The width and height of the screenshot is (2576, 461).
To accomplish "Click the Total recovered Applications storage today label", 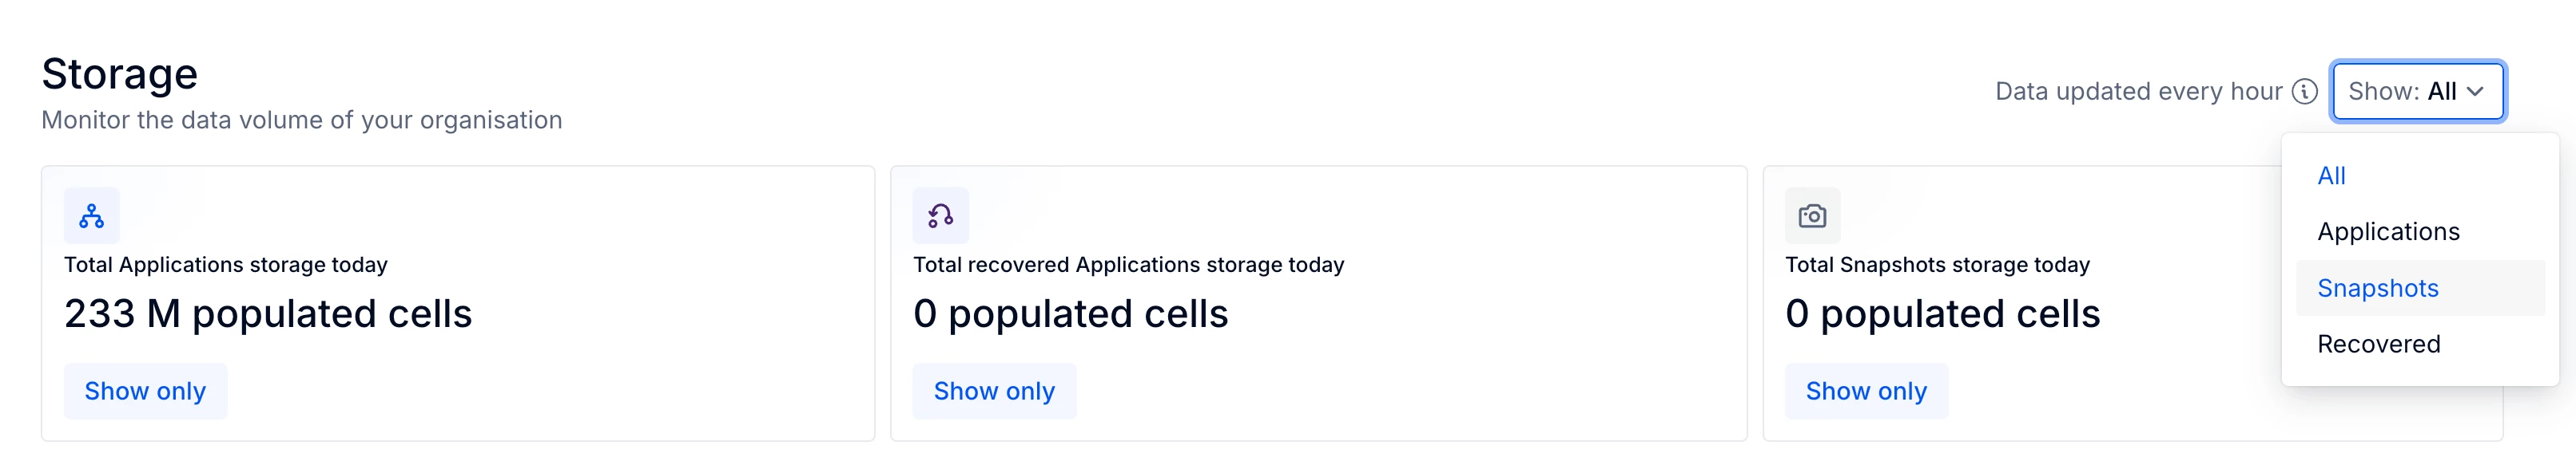I will [1128, 265].
